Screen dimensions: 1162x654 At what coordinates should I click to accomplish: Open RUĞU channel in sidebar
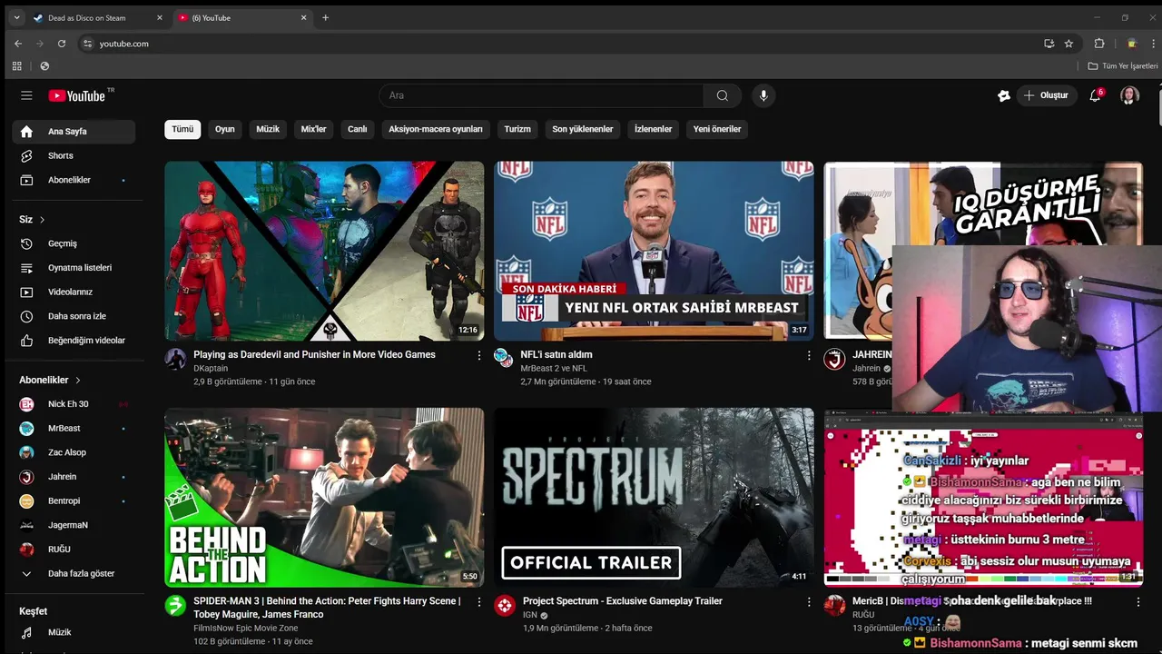pyautogui.click(x=74, y=550)
